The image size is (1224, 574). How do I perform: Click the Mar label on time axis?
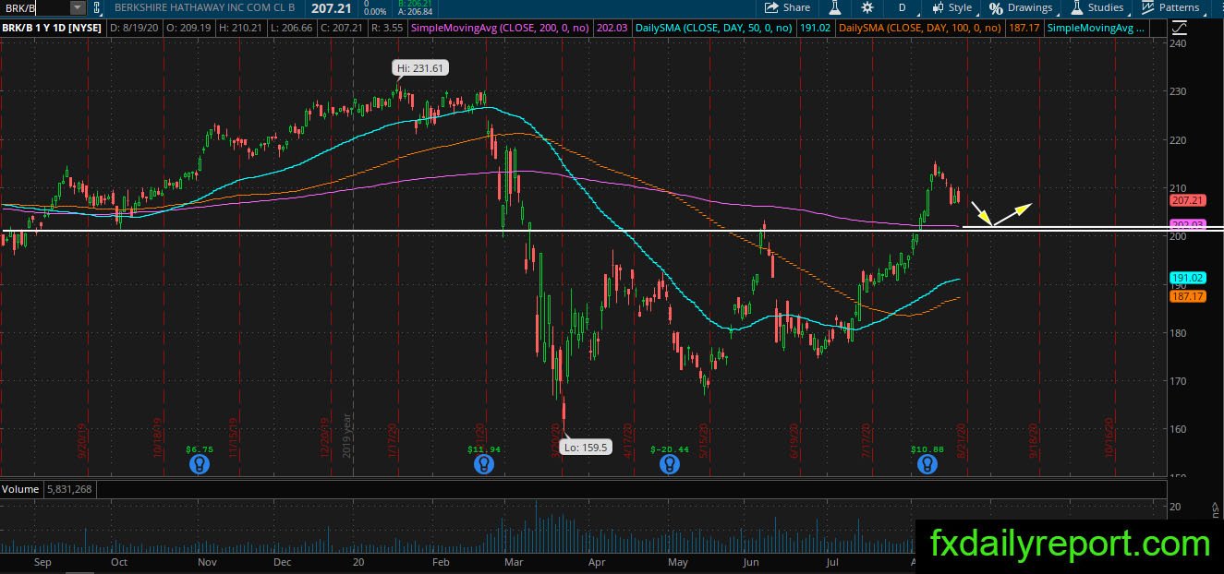coord(514,561)
